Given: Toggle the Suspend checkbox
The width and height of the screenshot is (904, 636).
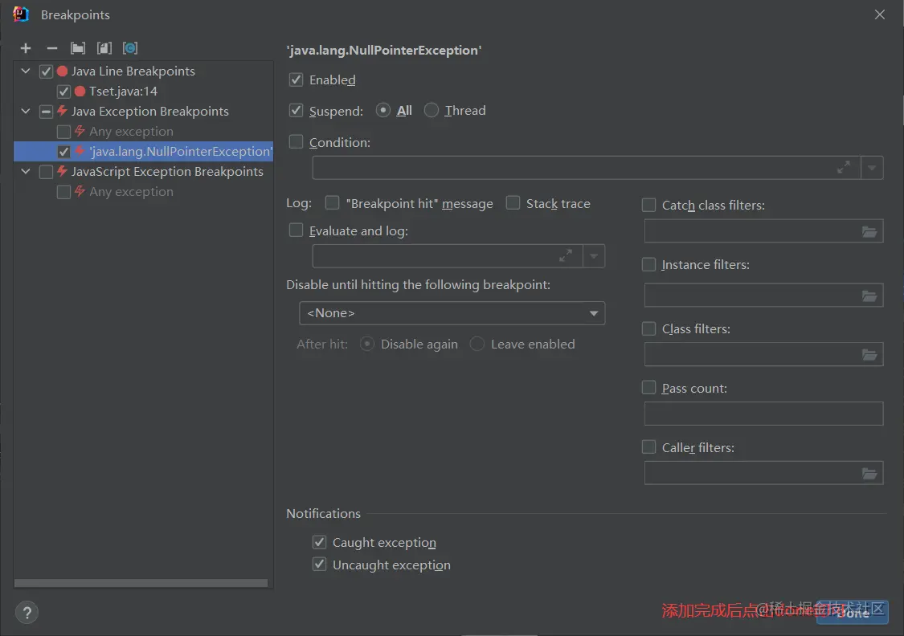Looking at the screenshot, I should click(x=296, y=110).
